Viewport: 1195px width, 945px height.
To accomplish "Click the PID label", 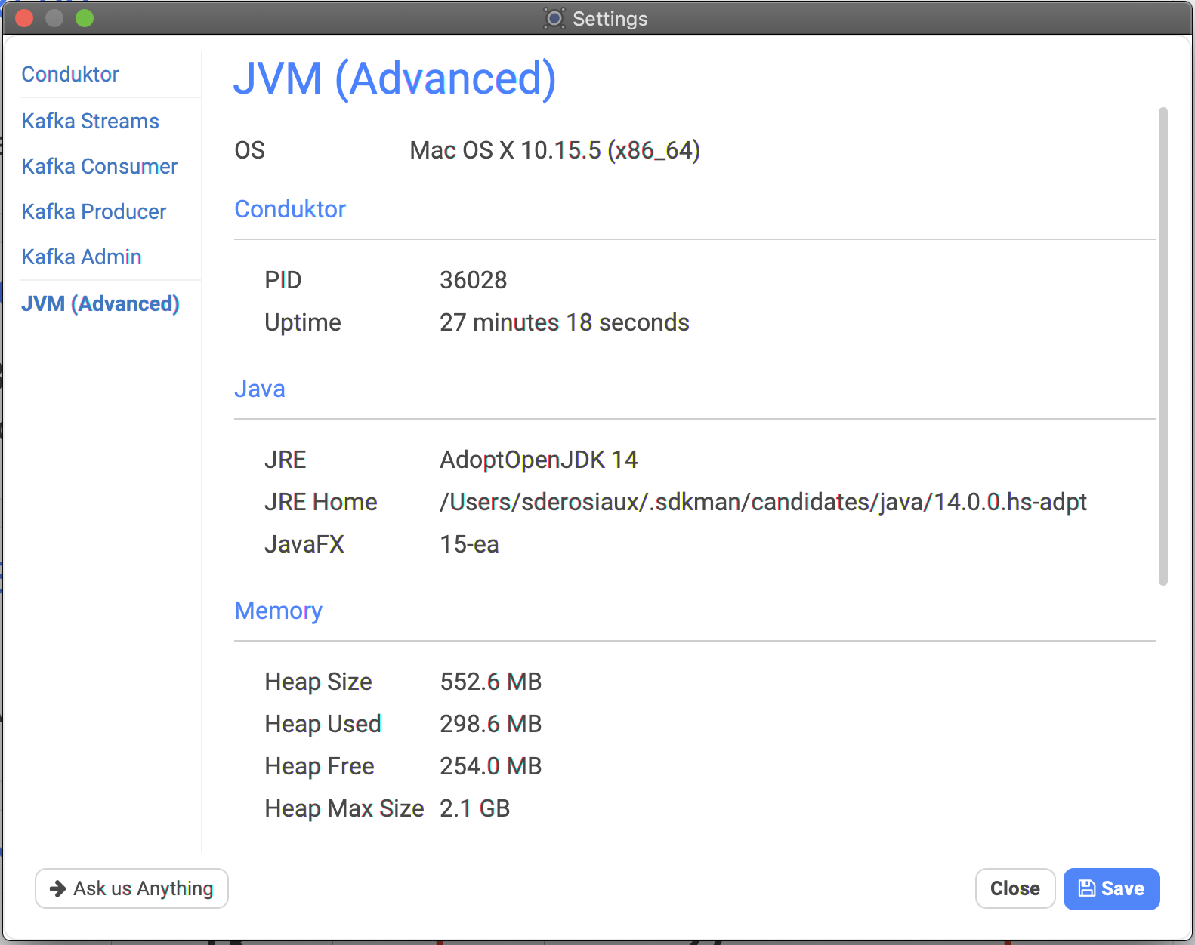I will 283,280.
